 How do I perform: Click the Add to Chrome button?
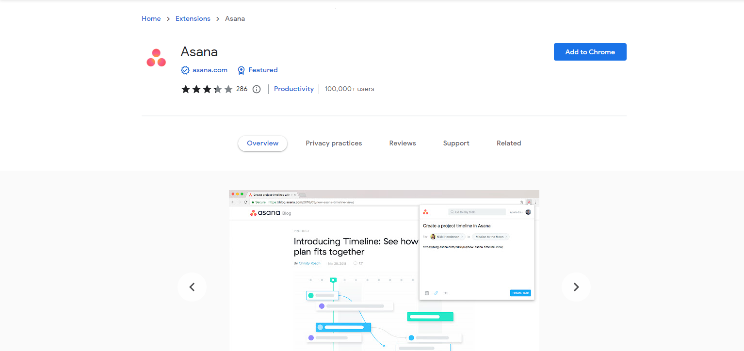(590, 52)
